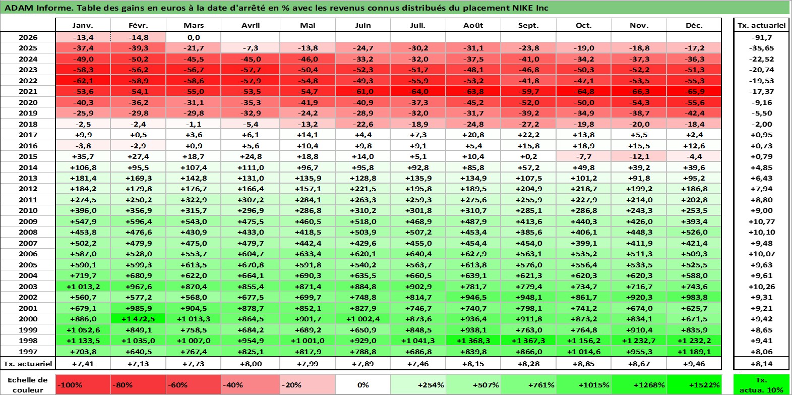Click the cell with value -64,8
The image size is (792, 395).
click(x=584, y=91)
